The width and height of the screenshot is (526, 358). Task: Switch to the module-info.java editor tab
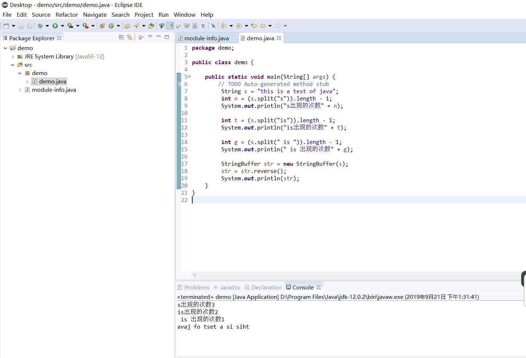(x=206, y=38)
